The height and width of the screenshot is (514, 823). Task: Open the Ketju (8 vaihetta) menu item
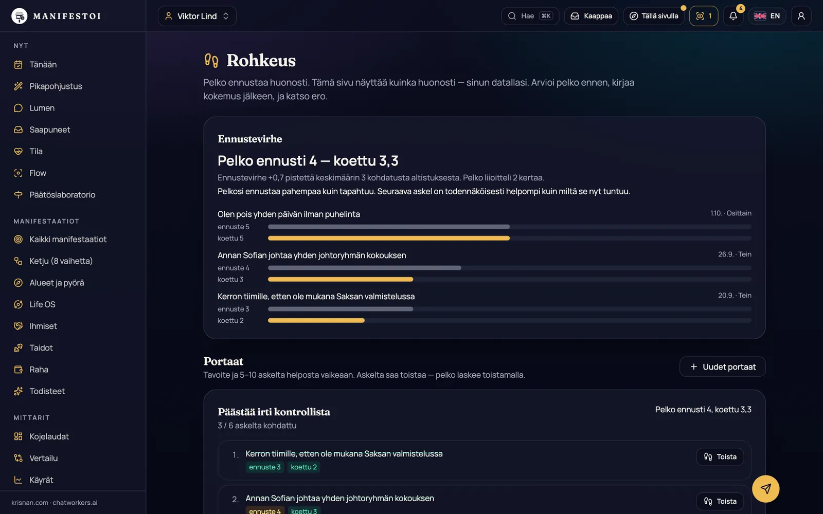click(x=61, y=261)
